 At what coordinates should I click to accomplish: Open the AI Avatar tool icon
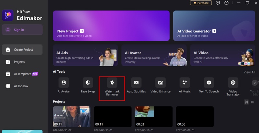63,82
